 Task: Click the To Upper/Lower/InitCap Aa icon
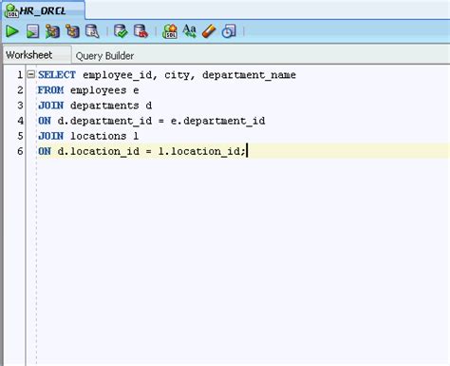coord(189,31)
